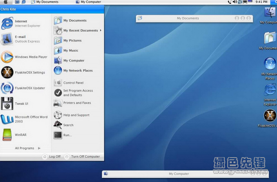Screen dimensions: 277x182
Task: Launch Windows Media Player
Action: pos(24,57)
